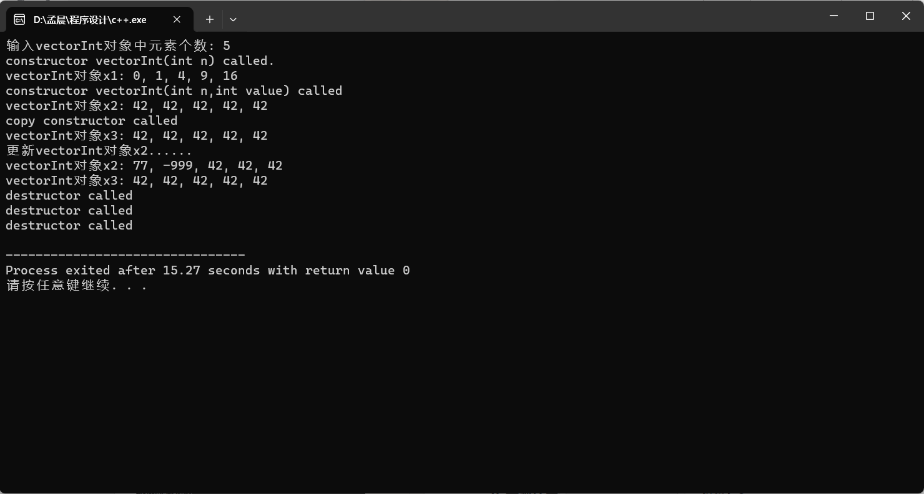Click the x2 line containing 77, -999
The height and width of the screenshot is (494, 924).
coord(144,165)
